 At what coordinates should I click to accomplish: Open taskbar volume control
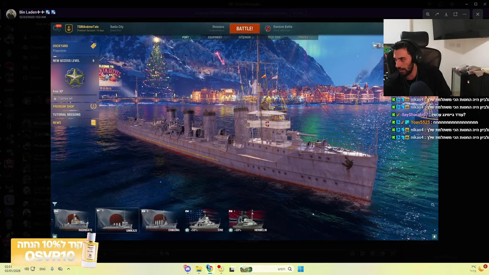click(26, 269)
